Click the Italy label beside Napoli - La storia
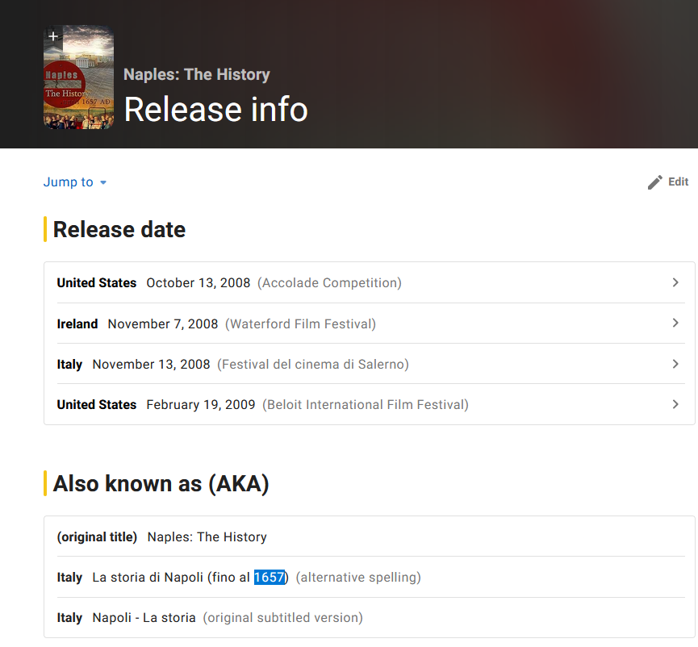Image resolution: width=698 pixels, height=647 pixels. [69, 618]
